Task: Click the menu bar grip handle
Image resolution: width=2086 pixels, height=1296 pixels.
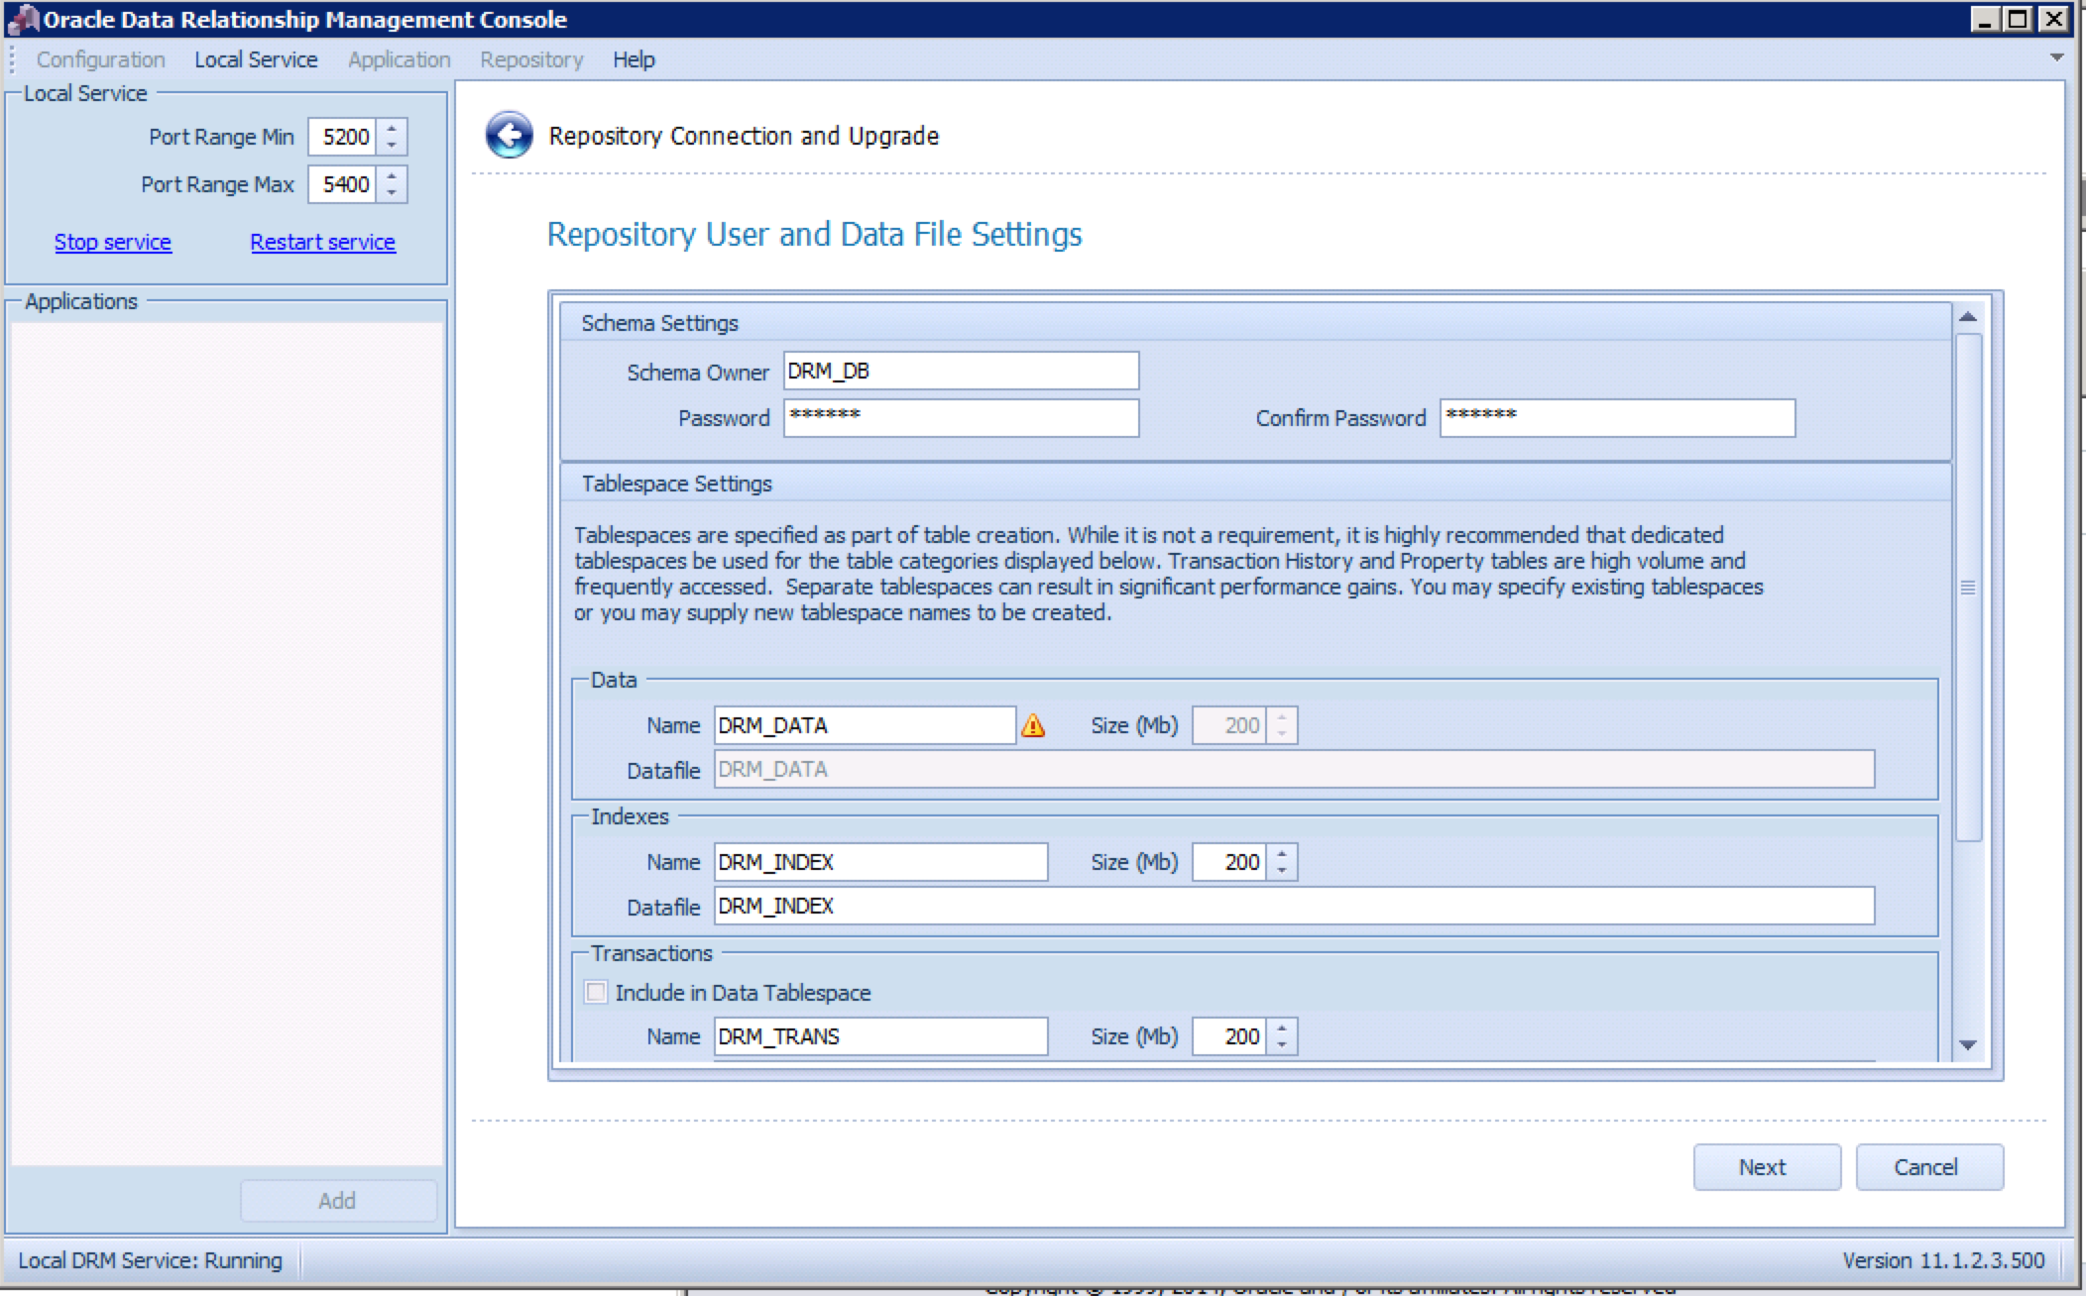Action: [x=12, y=59]
